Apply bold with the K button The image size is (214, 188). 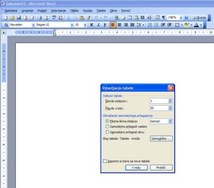coord(92,25)
